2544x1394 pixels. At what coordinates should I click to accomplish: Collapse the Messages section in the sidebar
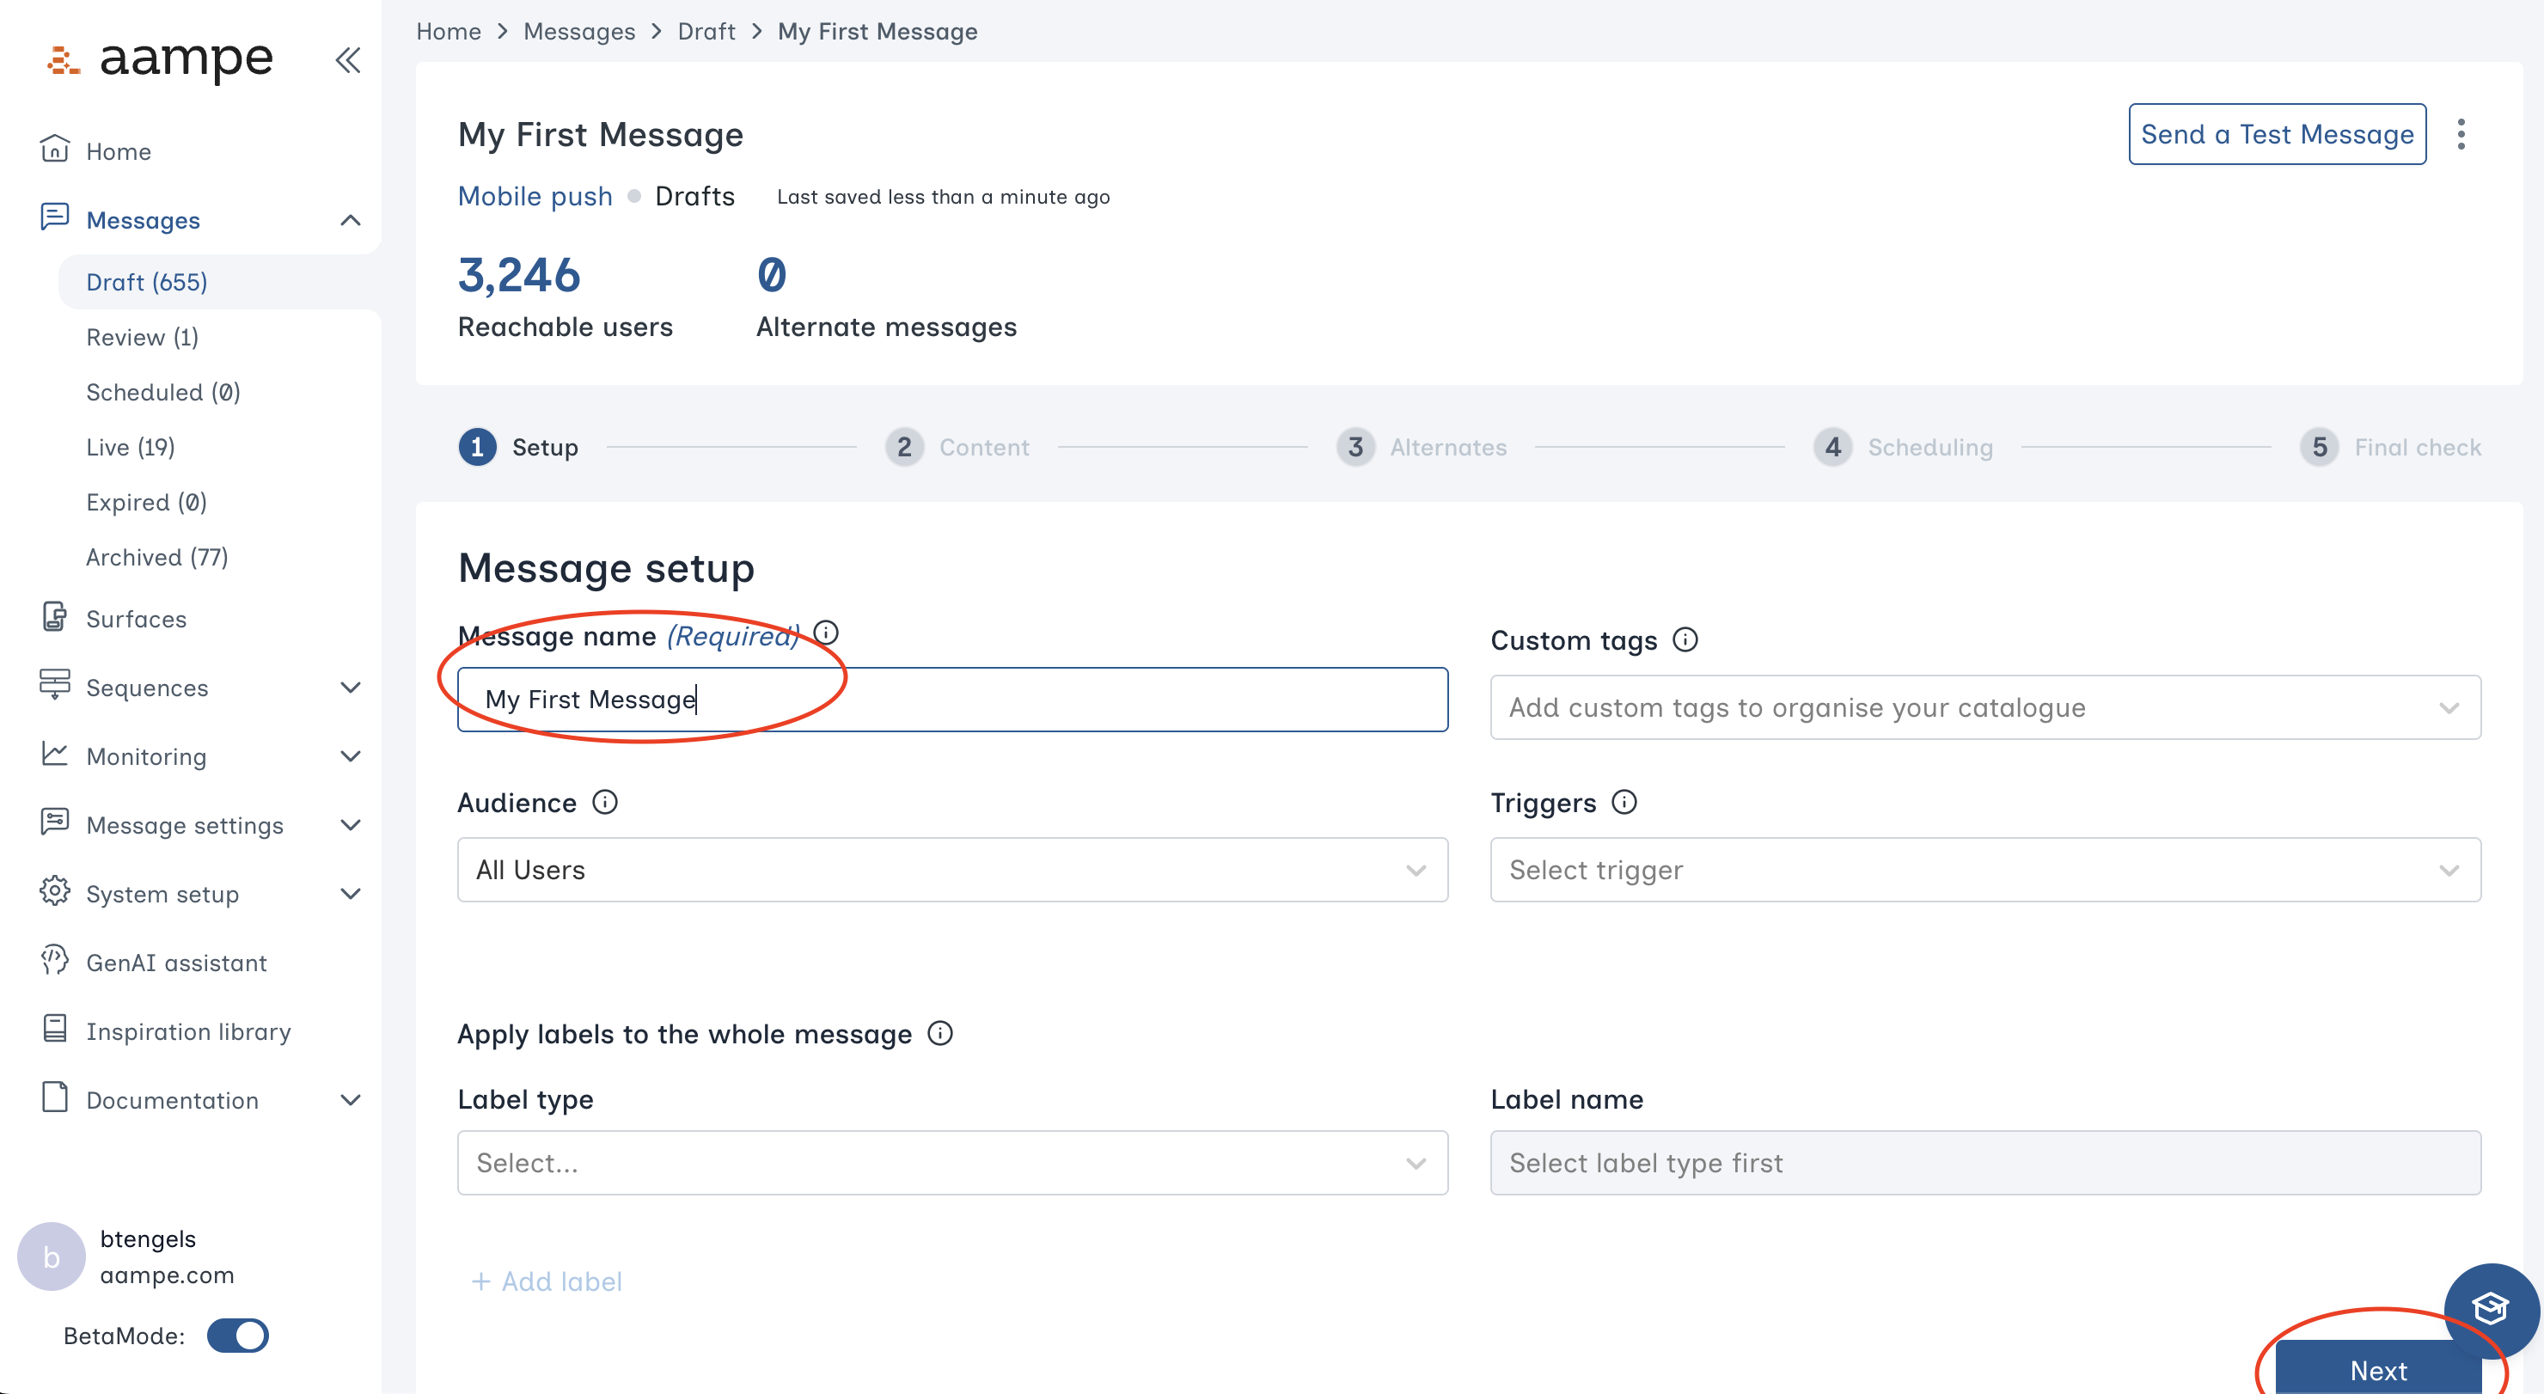(x=350, y=219)
